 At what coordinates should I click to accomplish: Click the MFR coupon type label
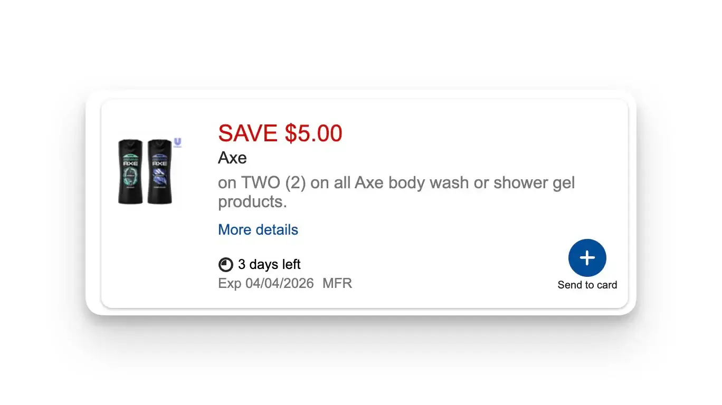point(337,284)
